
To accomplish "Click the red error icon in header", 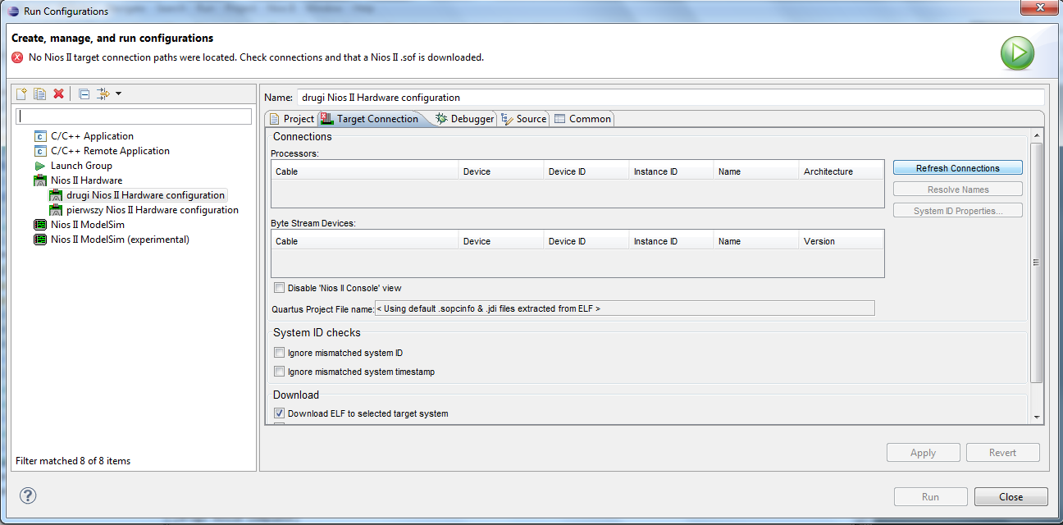I will [x=17, y=57].
